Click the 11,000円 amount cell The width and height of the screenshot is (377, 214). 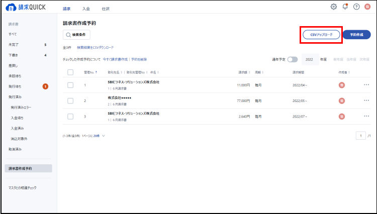click(x=243, y=85)
